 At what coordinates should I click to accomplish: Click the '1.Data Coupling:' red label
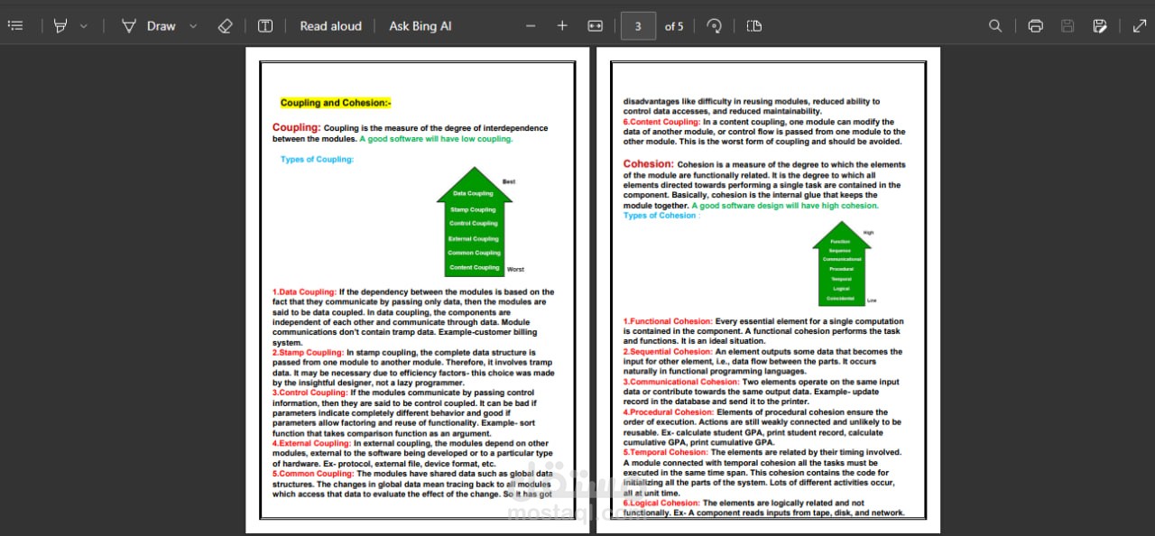pos(304,292)
